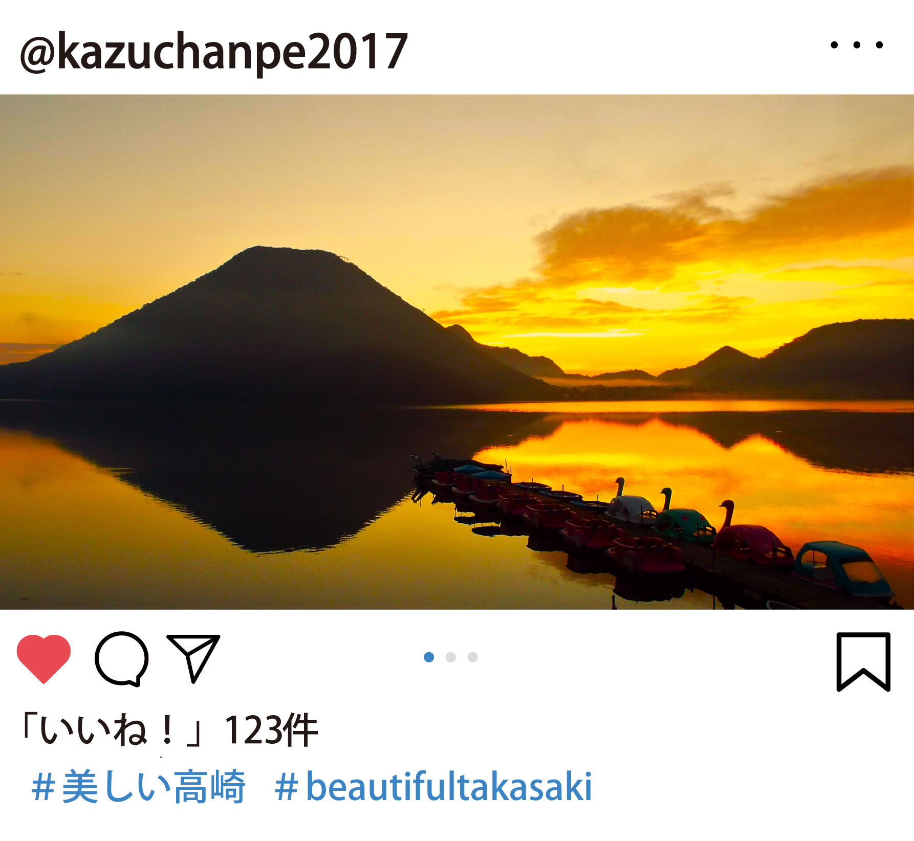The image size is (914, 841).
Task: Select the first blue carousel dot
Action: (x=429, y=657)
